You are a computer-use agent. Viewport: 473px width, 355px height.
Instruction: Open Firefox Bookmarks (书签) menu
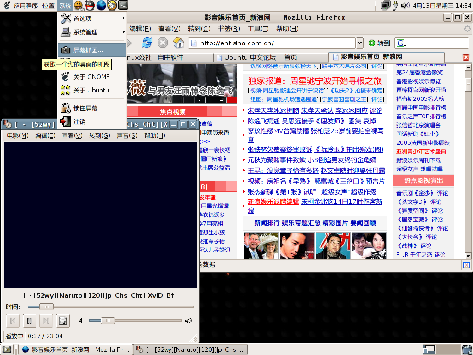point(229,29)
